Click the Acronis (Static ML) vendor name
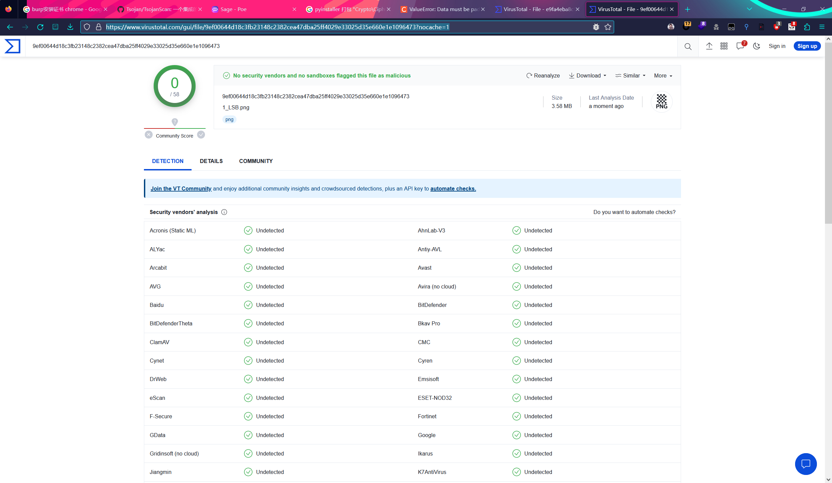The image size is (832, 483). (173, 230)
